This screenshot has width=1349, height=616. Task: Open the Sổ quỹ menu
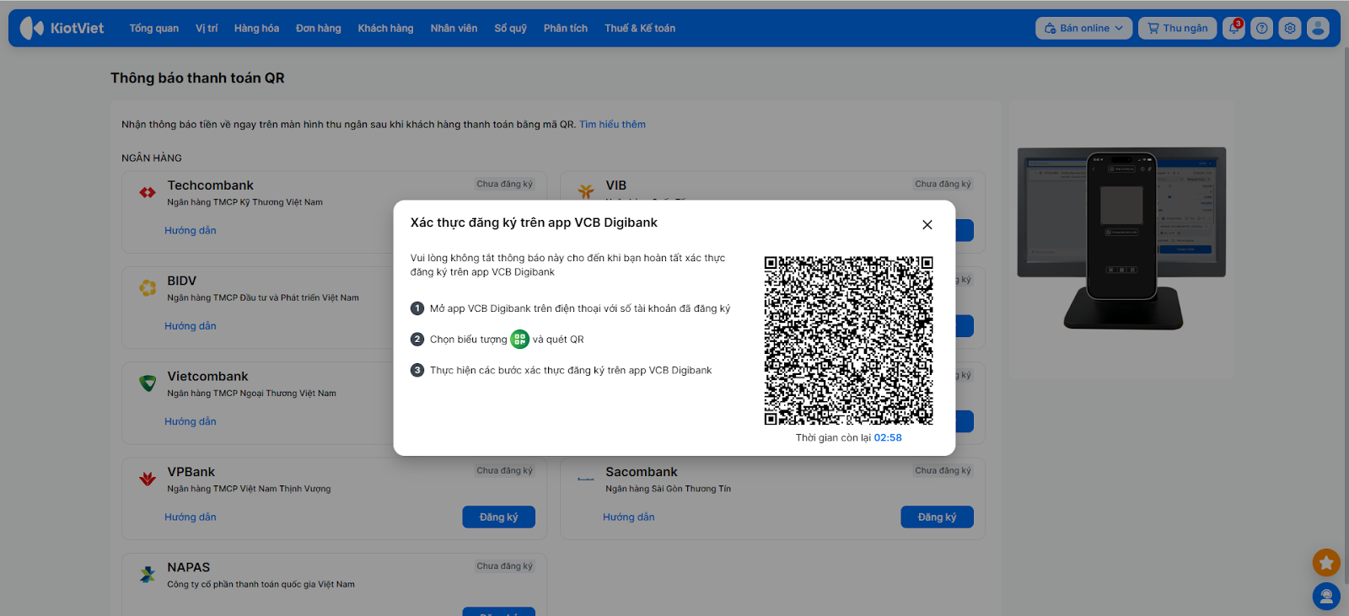pyautogui.click(x=510, y=28)
